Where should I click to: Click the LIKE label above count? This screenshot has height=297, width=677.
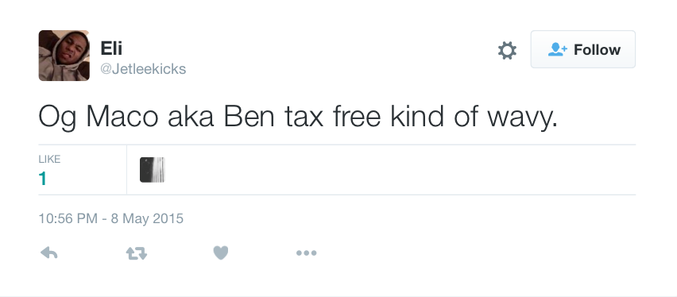49,160
